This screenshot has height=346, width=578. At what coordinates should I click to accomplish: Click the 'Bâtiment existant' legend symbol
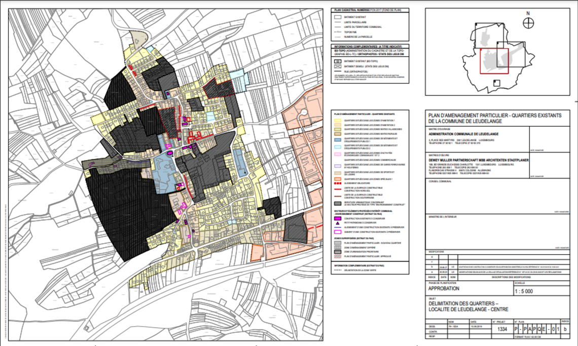(x=337, y=17)
